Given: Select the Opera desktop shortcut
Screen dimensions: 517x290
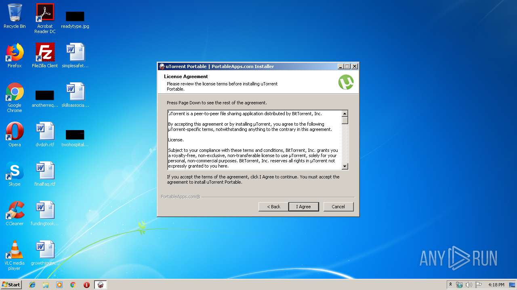Looking at the screenshot, I should (x=15, y=135).
